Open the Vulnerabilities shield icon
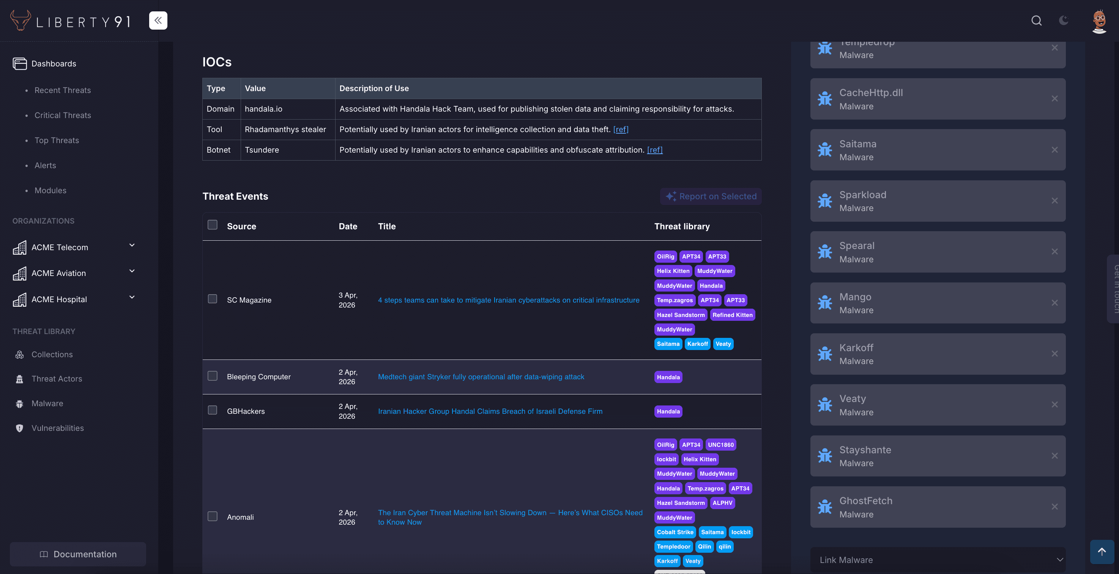This screenshot has height=574, width=1119. click(x=20, y=428)
